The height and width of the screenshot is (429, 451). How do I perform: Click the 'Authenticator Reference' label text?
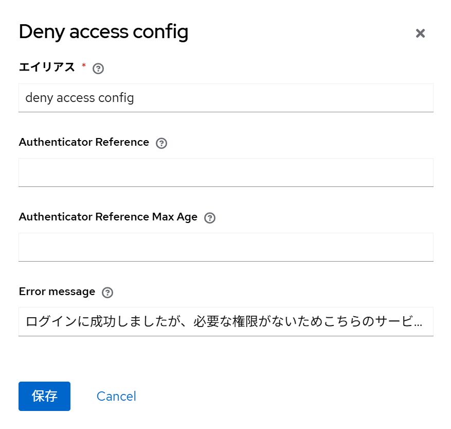point(84,142)
